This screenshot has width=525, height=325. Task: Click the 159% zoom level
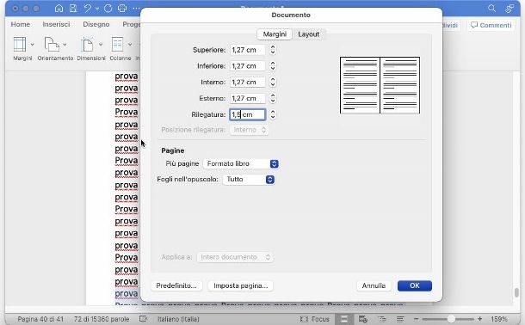(x=499, y=319)
